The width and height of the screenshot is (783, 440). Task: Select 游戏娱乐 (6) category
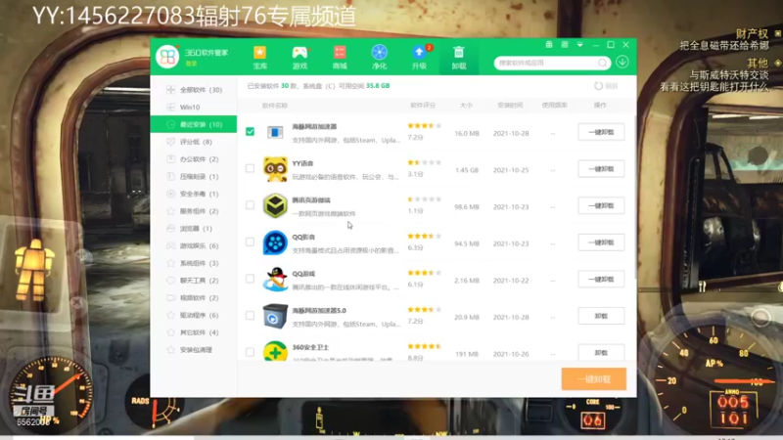point(194,246)
